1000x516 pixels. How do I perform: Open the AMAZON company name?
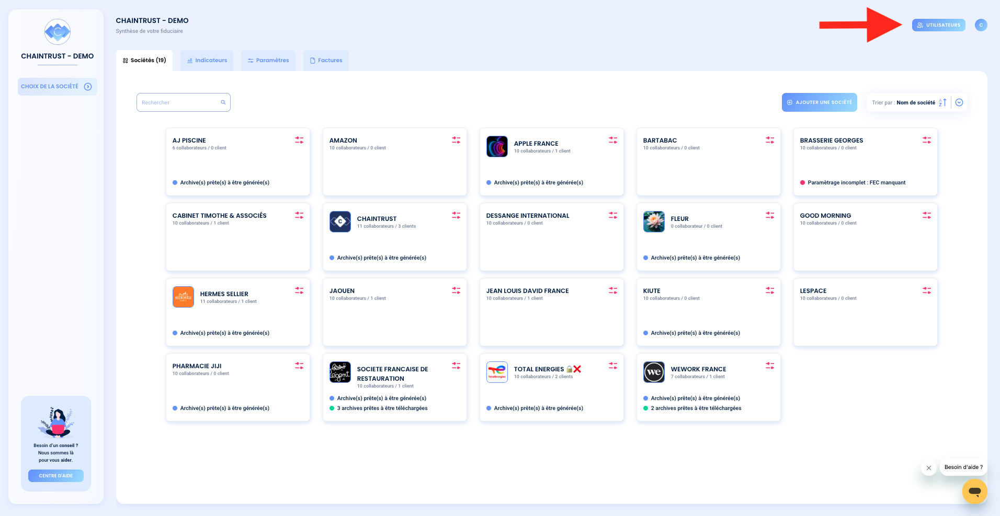coord(343,140)
